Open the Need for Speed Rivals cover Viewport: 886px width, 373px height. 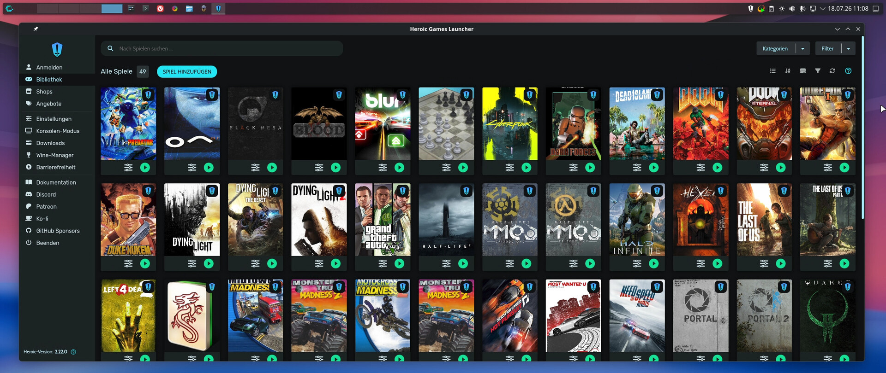coord(637,316)
